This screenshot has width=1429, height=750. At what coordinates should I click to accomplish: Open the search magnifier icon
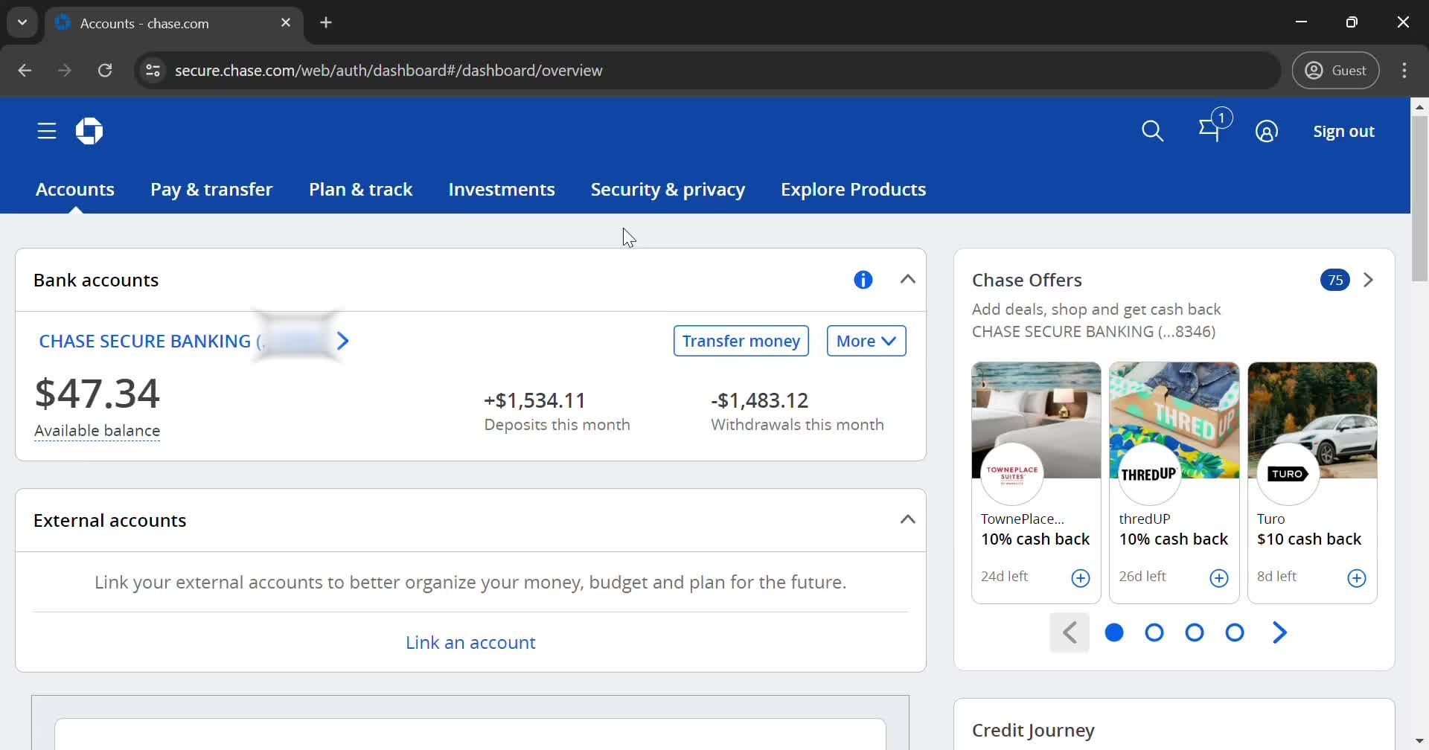pyautogui.click(x=1152, y=132)
